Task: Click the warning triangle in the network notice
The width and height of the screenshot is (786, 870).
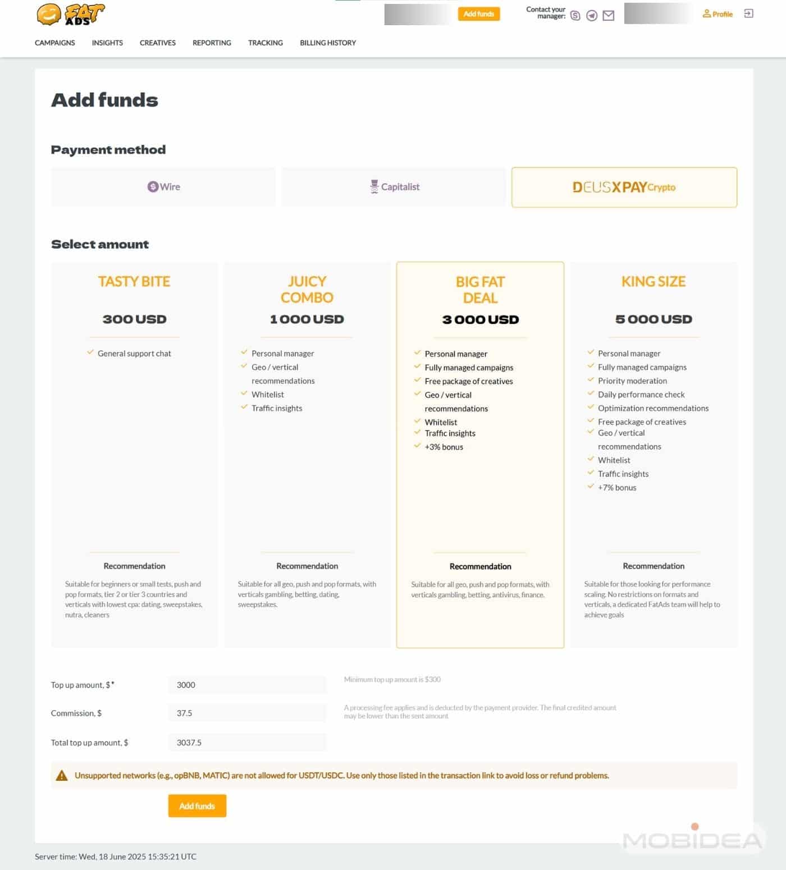Action: point(63,775)
